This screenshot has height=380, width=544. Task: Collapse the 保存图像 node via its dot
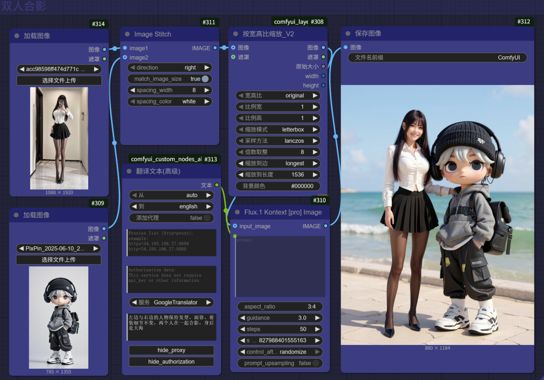click(x=348, y=33)
